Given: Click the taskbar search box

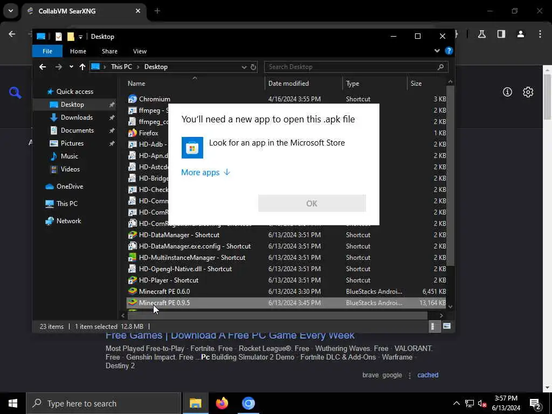Looking at the screenshot, I should 103,403.
